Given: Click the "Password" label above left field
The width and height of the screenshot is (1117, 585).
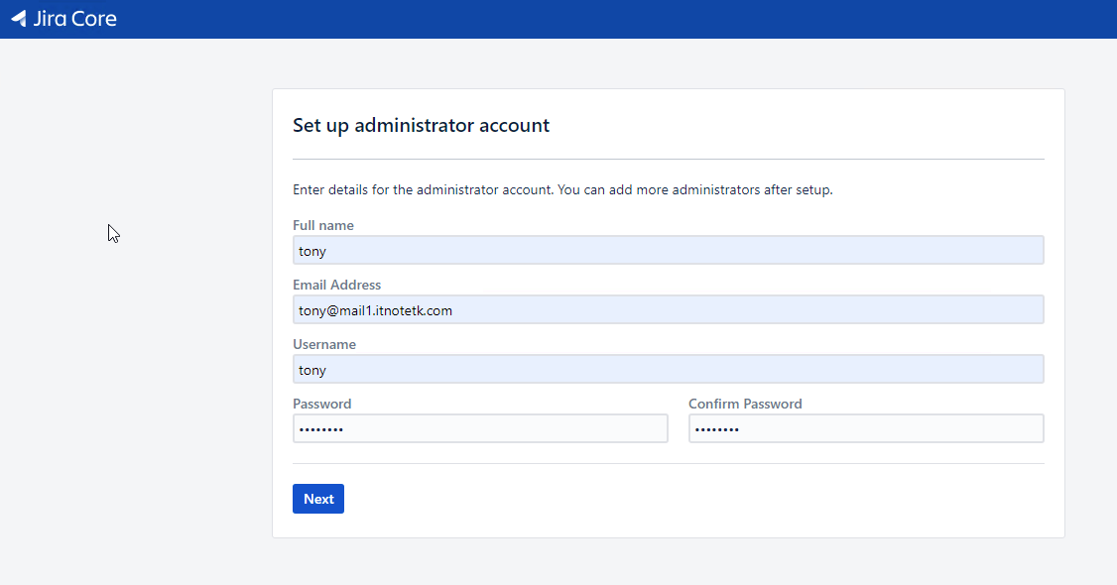Looking at the screenshot, I should (x=322, y=404).
